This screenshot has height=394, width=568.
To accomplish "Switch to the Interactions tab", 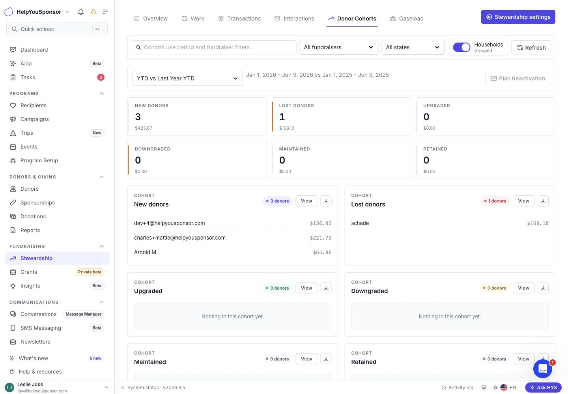I will tap(294, 19).
